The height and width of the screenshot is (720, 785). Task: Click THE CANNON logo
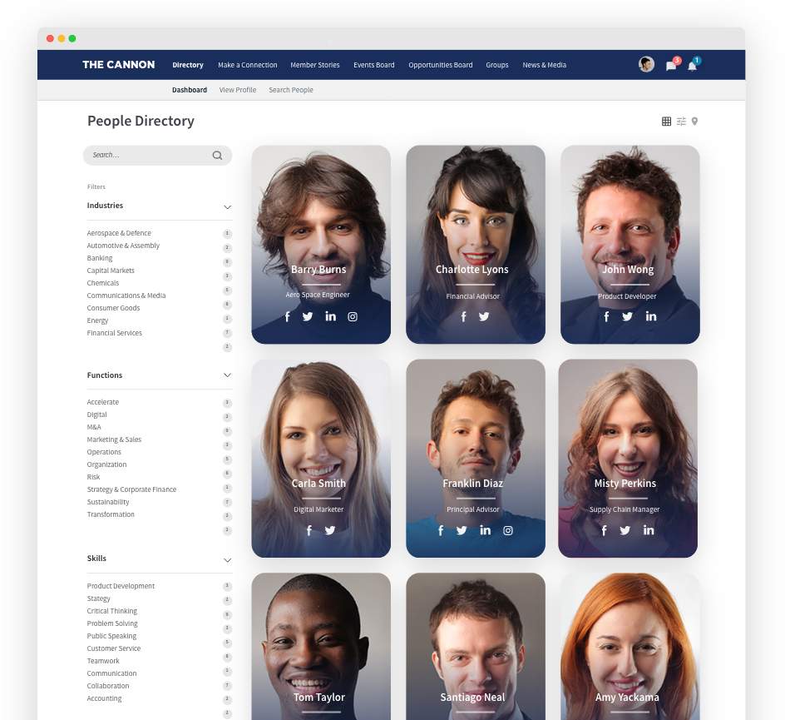[x=119, y=65]
